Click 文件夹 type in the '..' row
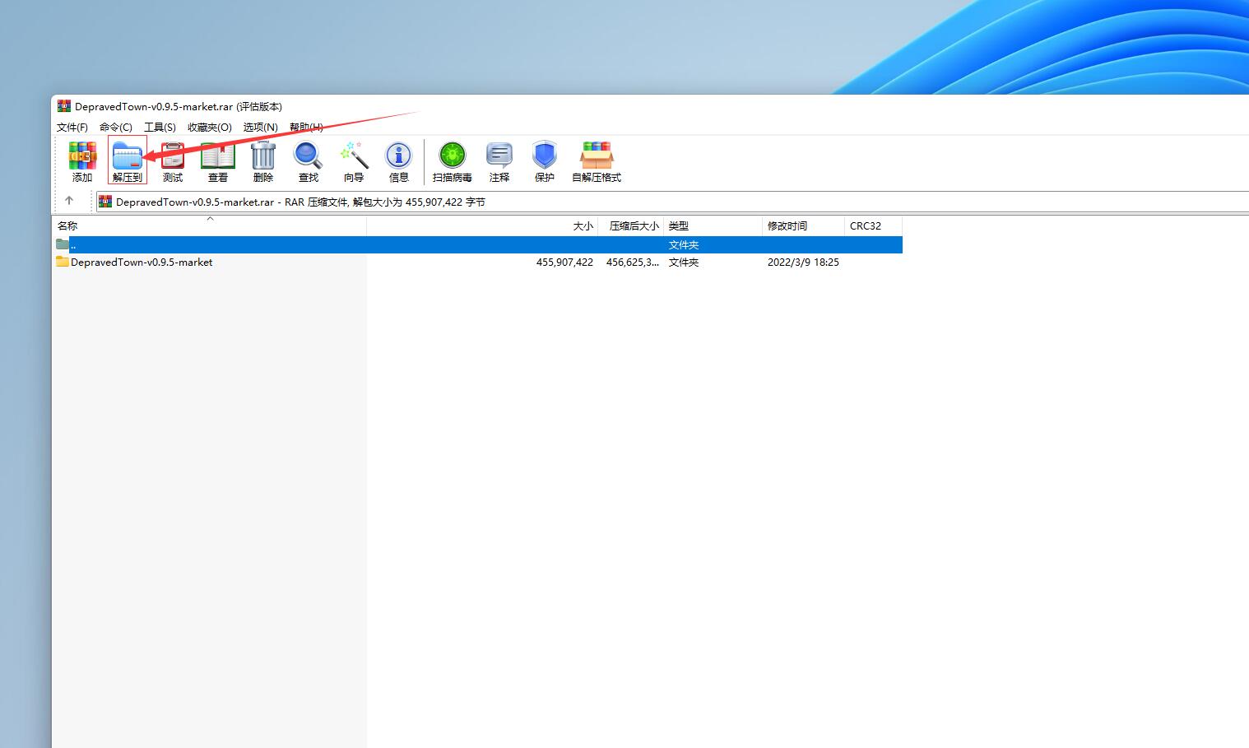 tap(684, 245)
